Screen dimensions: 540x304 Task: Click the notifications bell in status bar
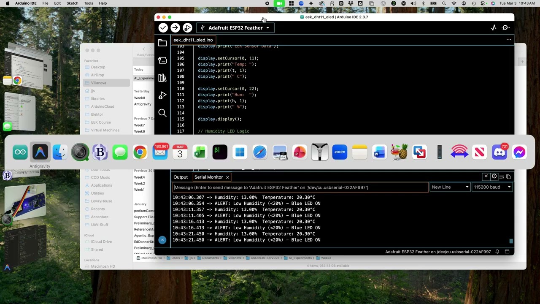tap(497, 252)
